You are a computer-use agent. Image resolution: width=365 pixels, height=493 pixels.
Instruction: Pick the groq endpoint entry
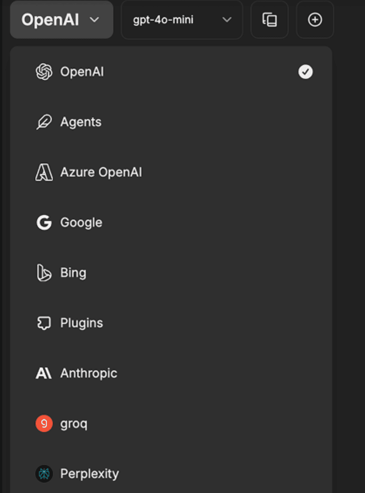[x=74, y=423]
